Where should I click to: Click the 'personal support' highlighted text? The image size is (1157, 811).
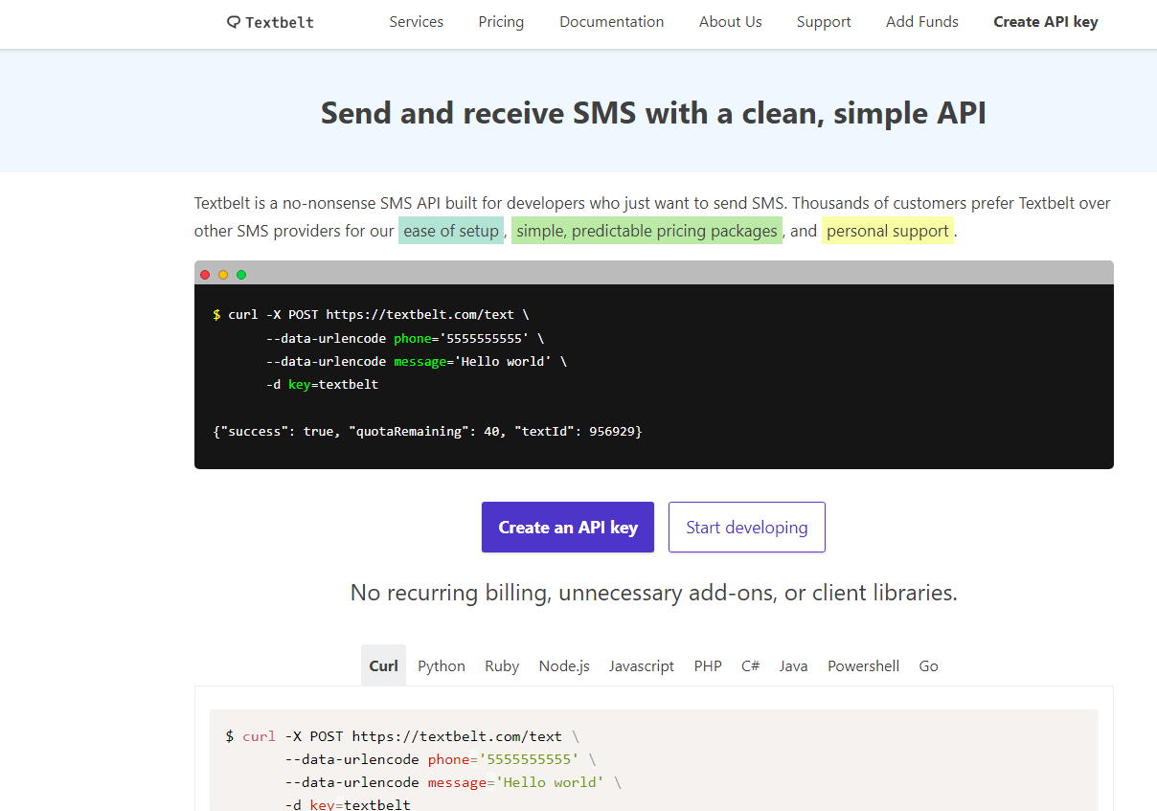[887, 231]
